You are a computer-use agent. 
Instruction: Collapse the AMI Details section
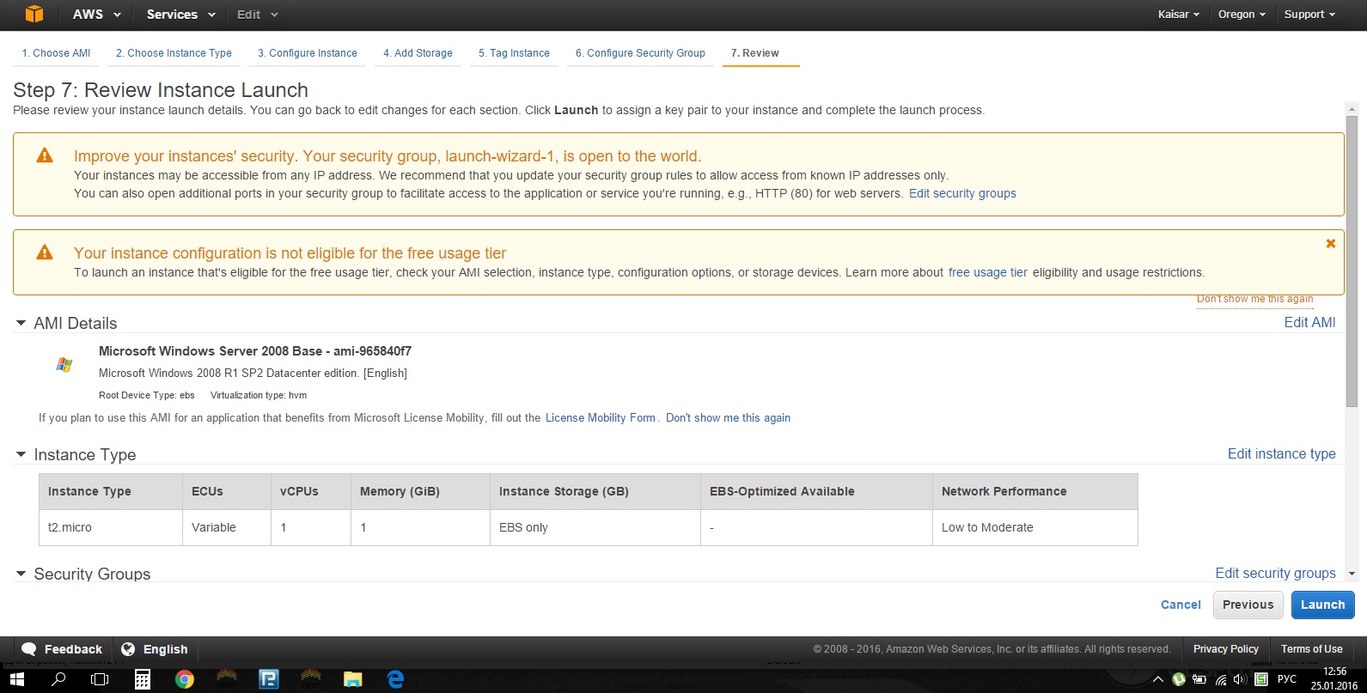click(x=21, y=324)
